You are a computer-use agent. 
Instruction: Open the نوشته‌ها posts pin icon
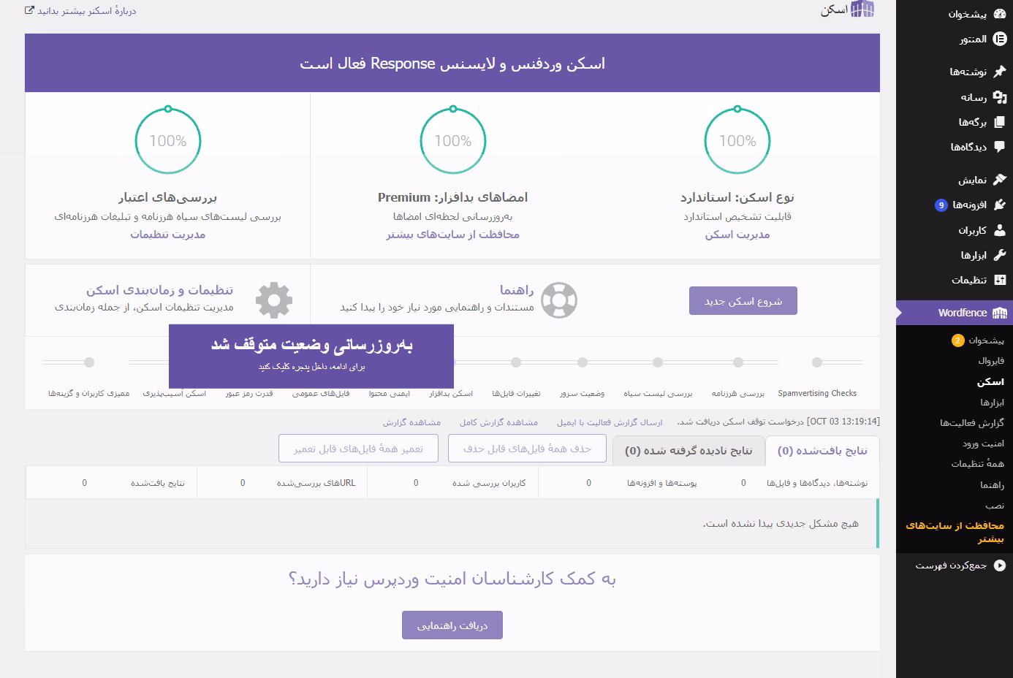point(1000,72)
